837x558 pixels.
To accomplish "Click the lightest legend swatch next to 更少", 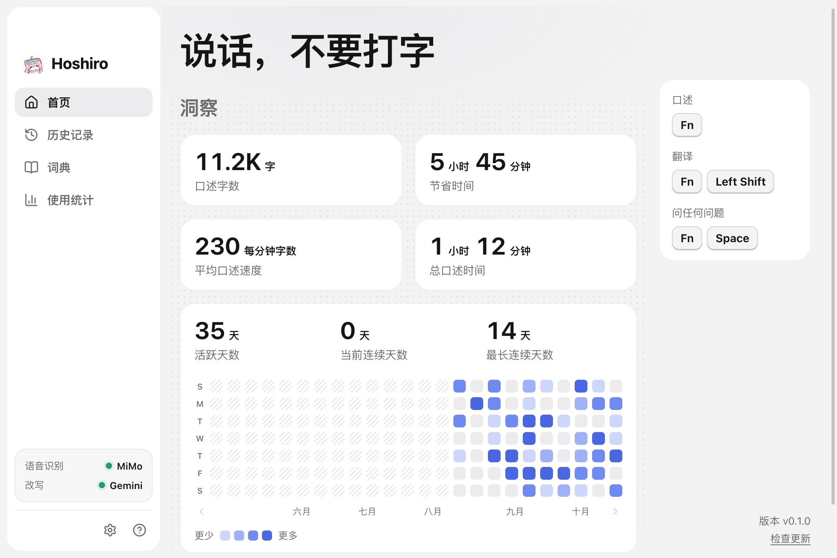I will [225, 536].
